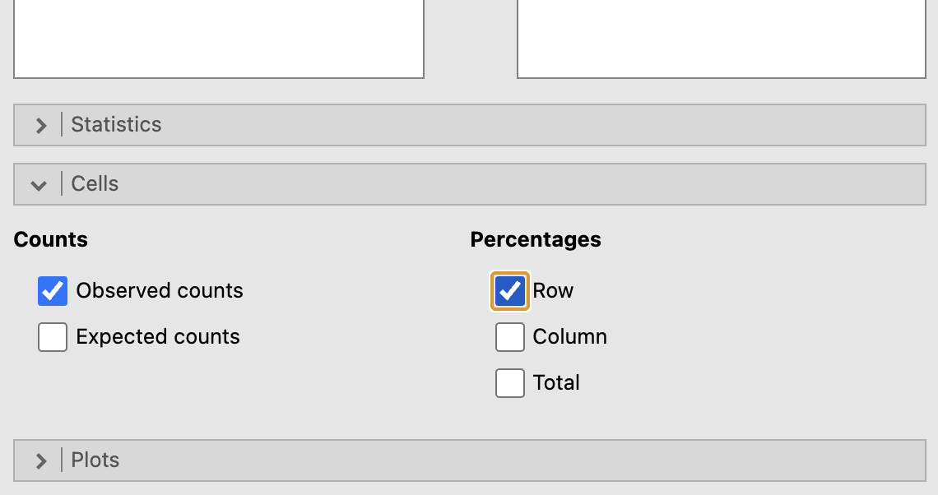Click the Cells section collapse chevron icon
The width and height of the screenshot is (938, 495).
(38, 184)
